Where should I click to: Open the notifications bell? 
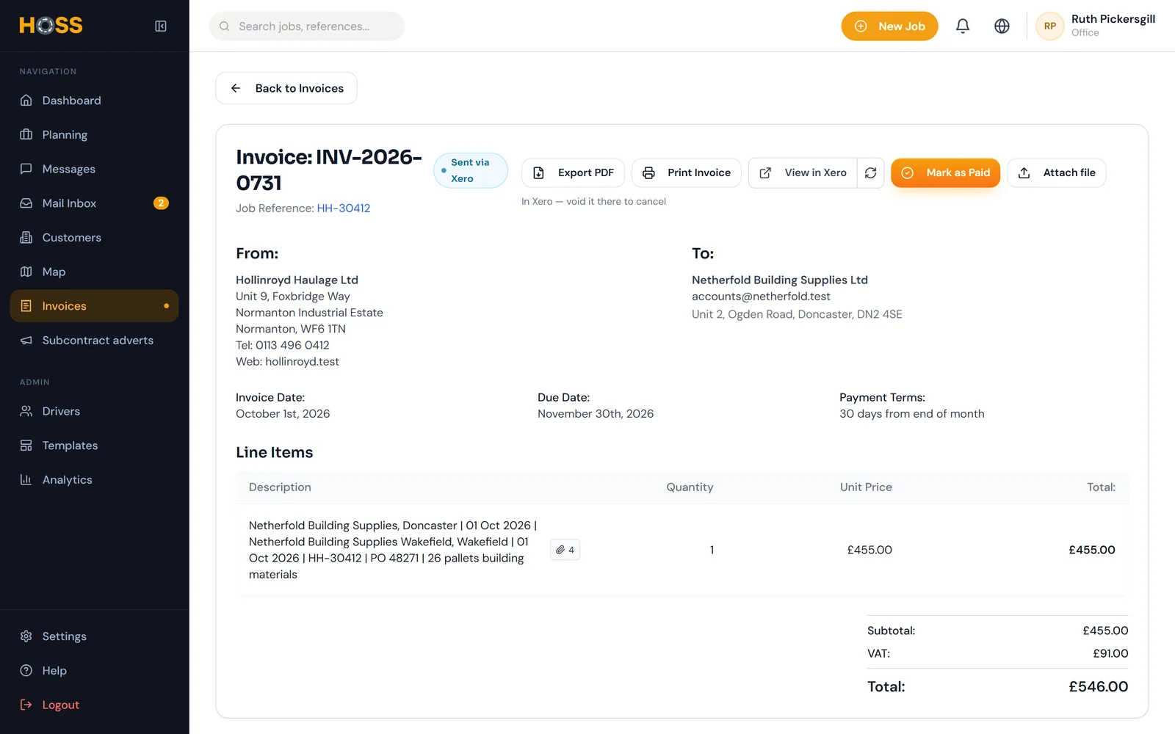[x=963, y=26]
